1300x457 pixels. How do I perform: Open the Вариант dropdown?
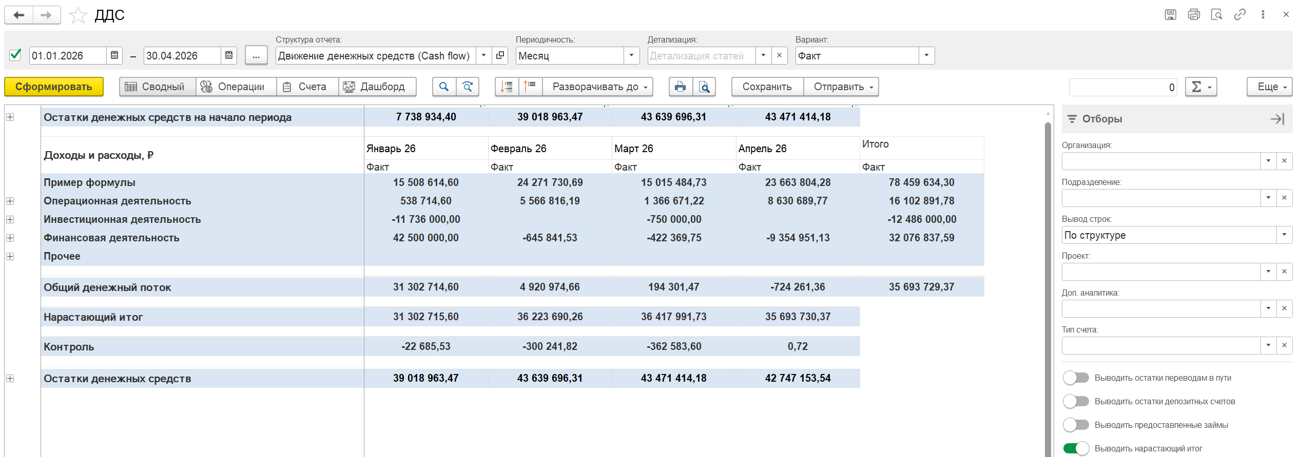926,55
